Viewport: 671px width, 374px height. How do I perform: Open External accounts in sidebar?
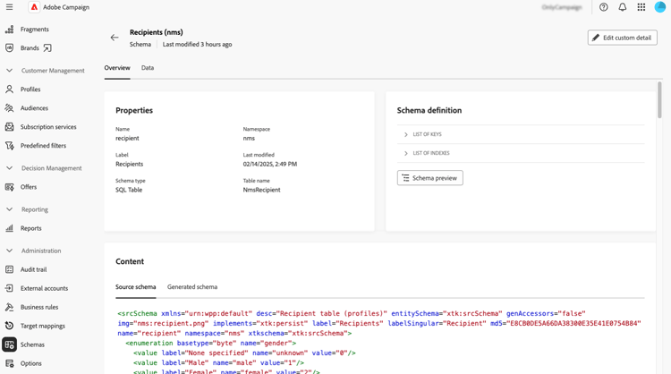(44, 288)
